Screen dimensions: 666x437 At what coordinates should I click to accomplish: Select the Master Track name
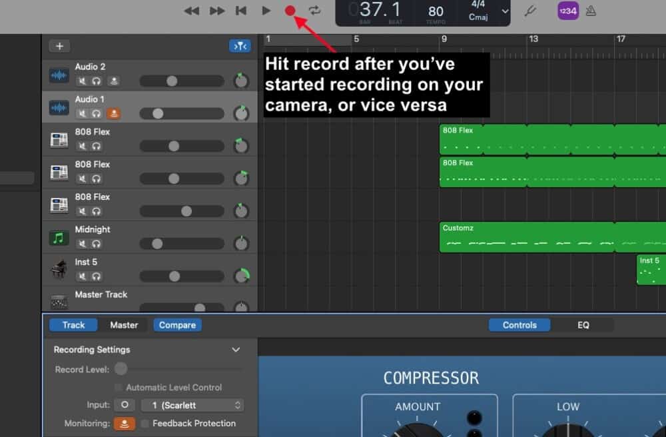coord(101,294)
